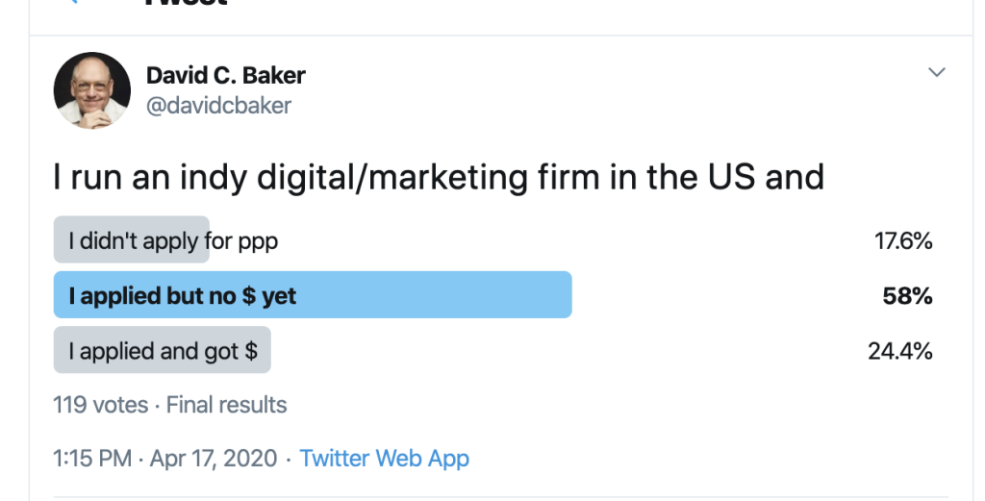This screenshot has width=985, height=501.
Task: Click the 'Apr 17, 2020' date
Action: 213,459
